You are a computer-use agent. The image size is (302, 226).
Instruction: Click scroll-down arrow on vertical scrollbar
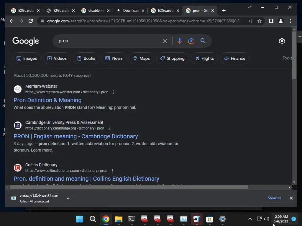click(x=294, y=182)
